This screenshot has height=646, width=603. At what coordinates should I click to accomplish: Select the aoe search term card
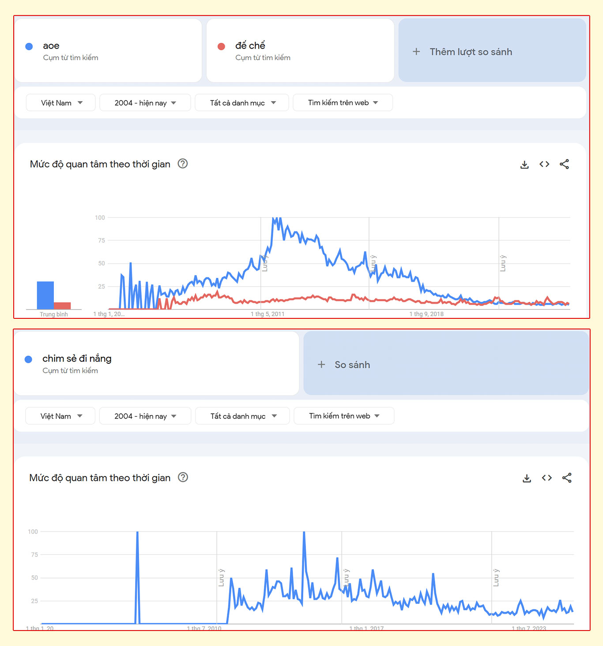[x=108, y=51]
